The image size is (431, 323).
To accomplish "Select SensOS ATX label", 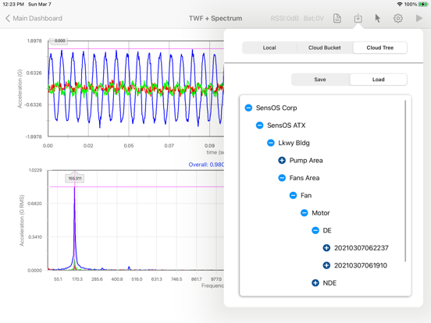I will point(286,126).
